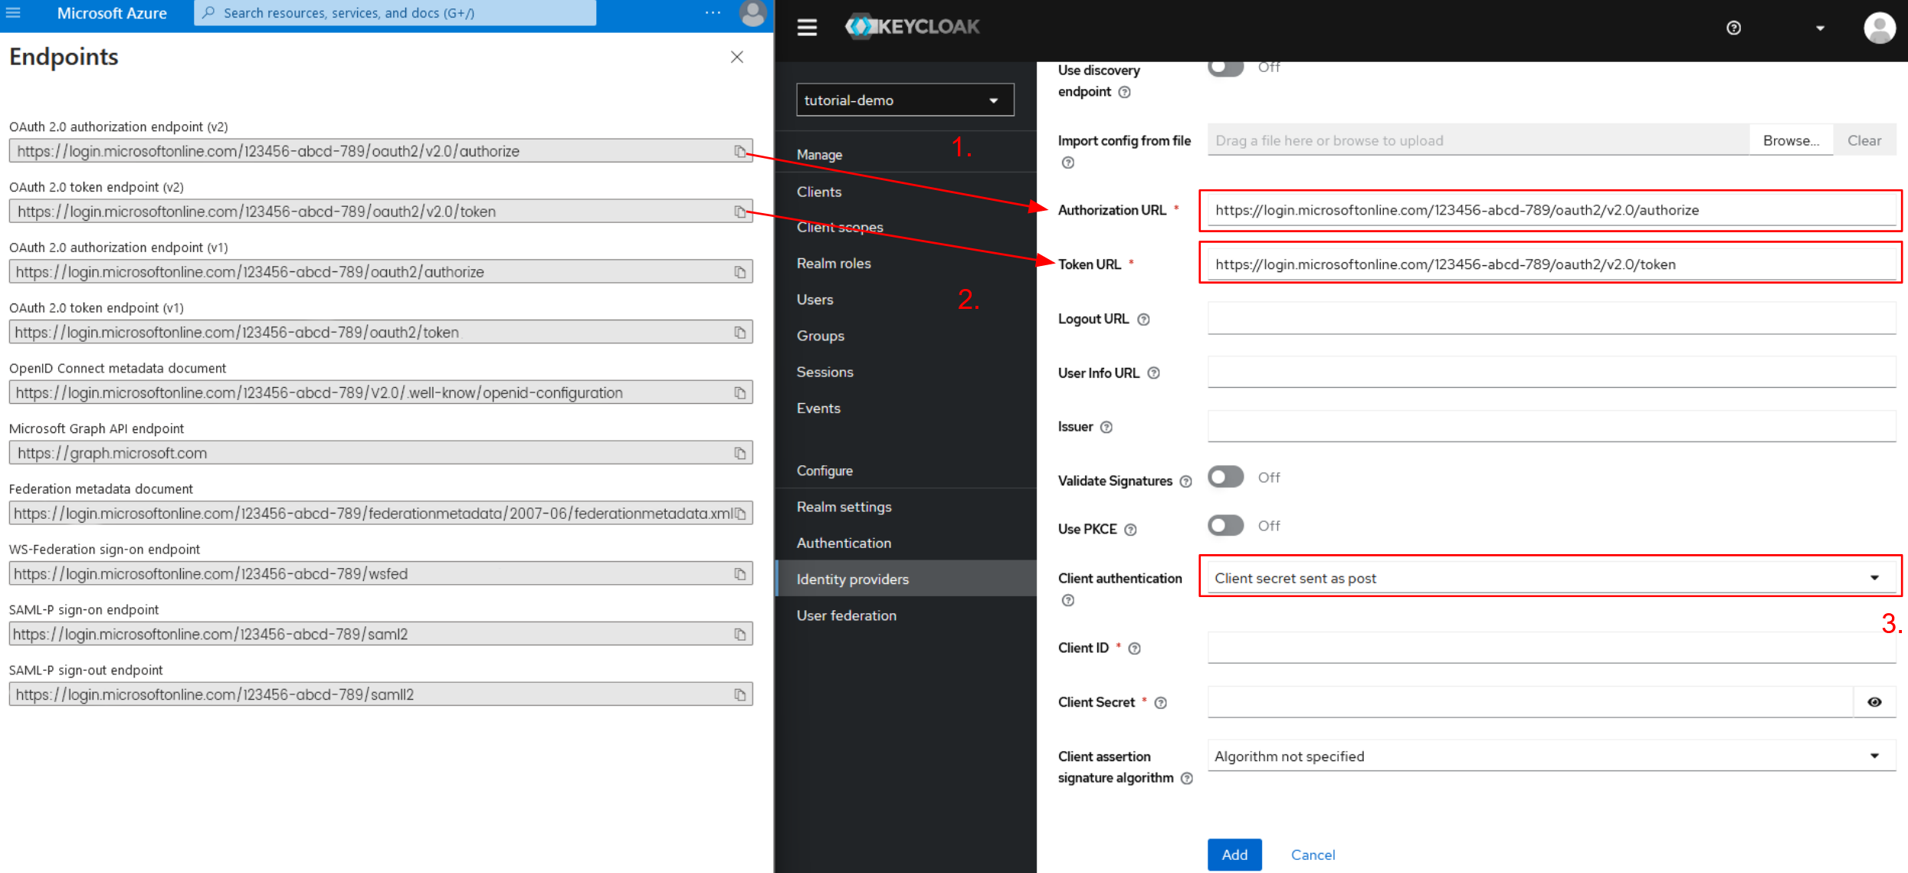Copy WS-Federation sign-on endpoint URL
Image resolution: width=1908 pixels, height=873 pixels.
tap(740, 574)
